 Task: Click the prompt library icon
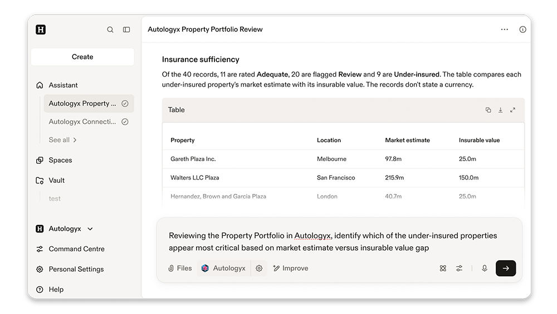[443, 268]
